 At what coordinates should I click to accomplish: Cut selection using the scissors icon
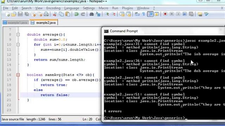55,14
